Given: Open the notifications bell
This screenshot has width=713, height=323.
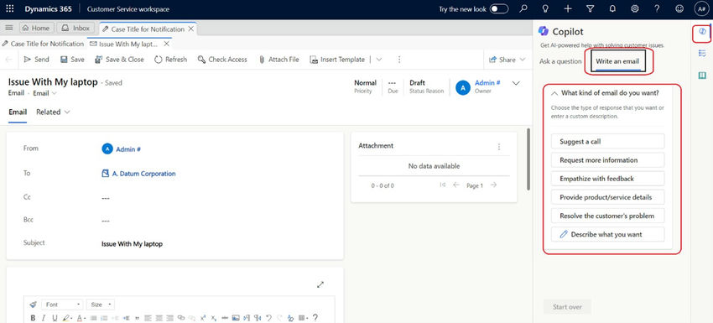Looking at the screenshot, I should [612, 9].
